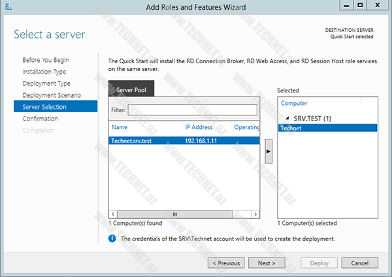Click the right arrow of the server pool scrollbar
Viewport: 392px width, 277px height.
pos(255,214)
